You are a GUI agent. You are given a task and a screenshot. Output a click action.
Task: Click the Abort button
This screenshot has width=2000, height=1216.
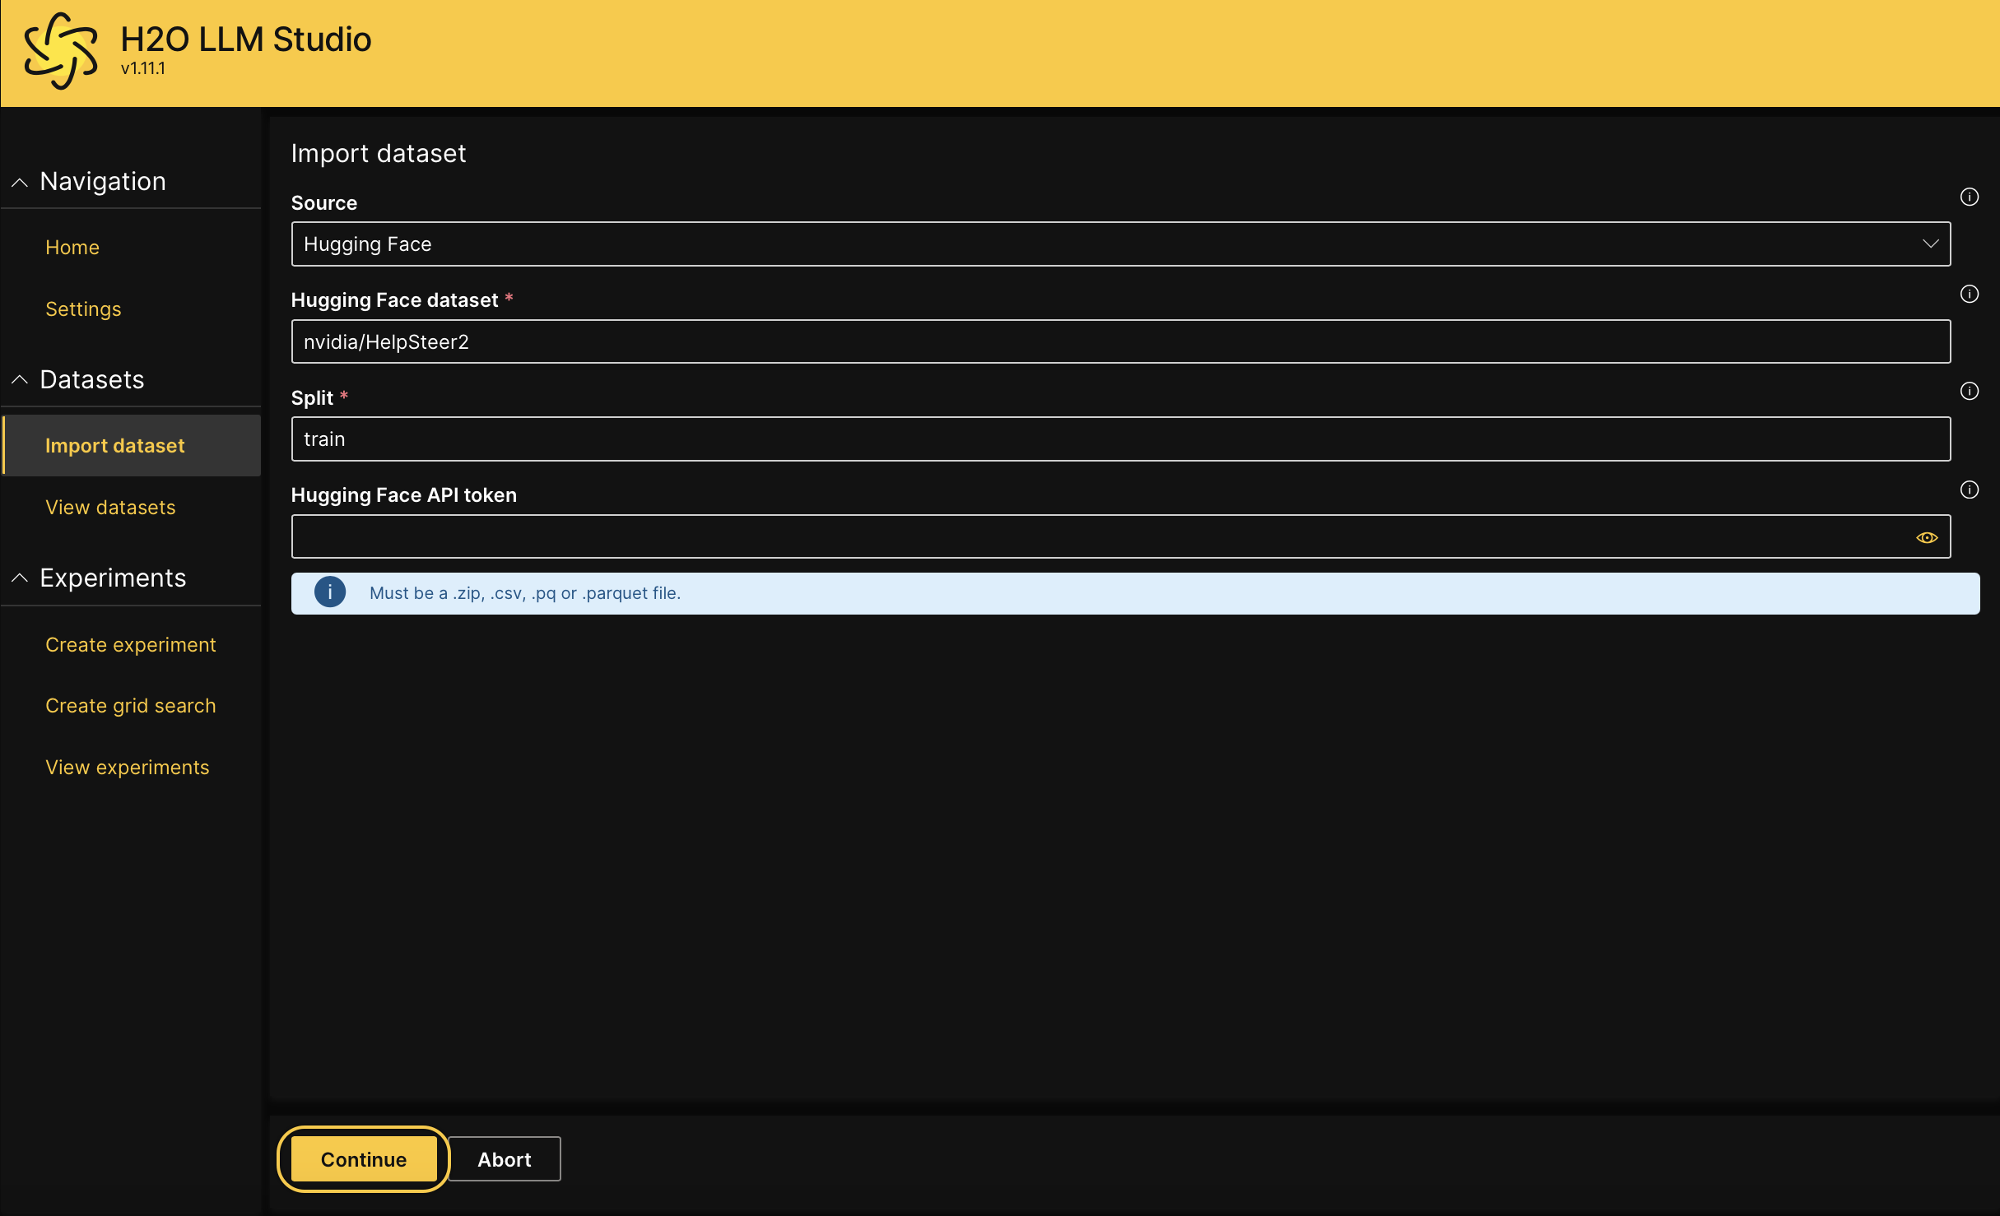[503, 1159]
